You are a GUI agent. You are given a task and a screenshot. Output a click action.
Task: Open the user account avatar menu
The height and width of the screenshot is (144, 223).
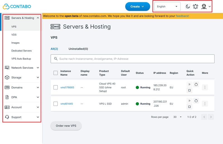(204, 6)
